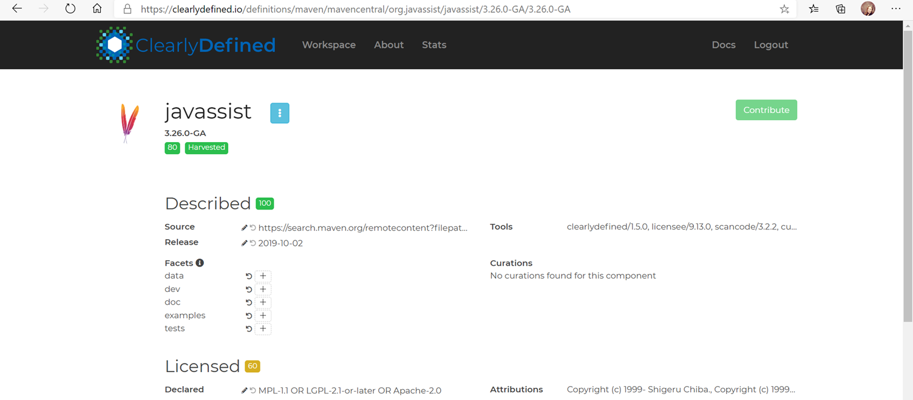Open the Stats page
This screenshot has width=913, height=400.
[x=434, y=45]
